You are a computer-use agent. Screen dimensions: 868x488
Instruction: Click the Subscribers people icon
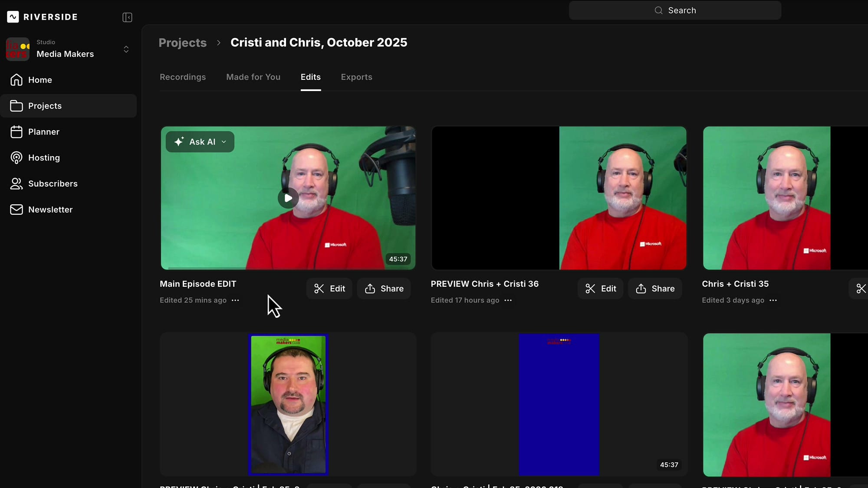click(16, 184)
